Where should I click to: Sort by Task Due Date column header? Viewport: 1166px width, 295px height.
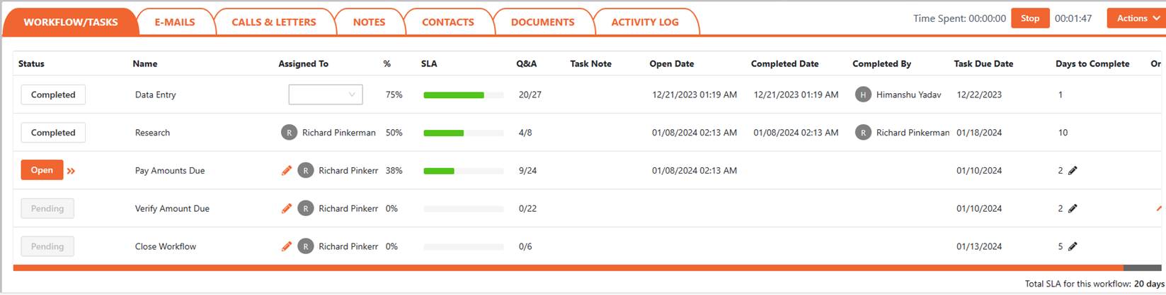(x=983, y=64)
